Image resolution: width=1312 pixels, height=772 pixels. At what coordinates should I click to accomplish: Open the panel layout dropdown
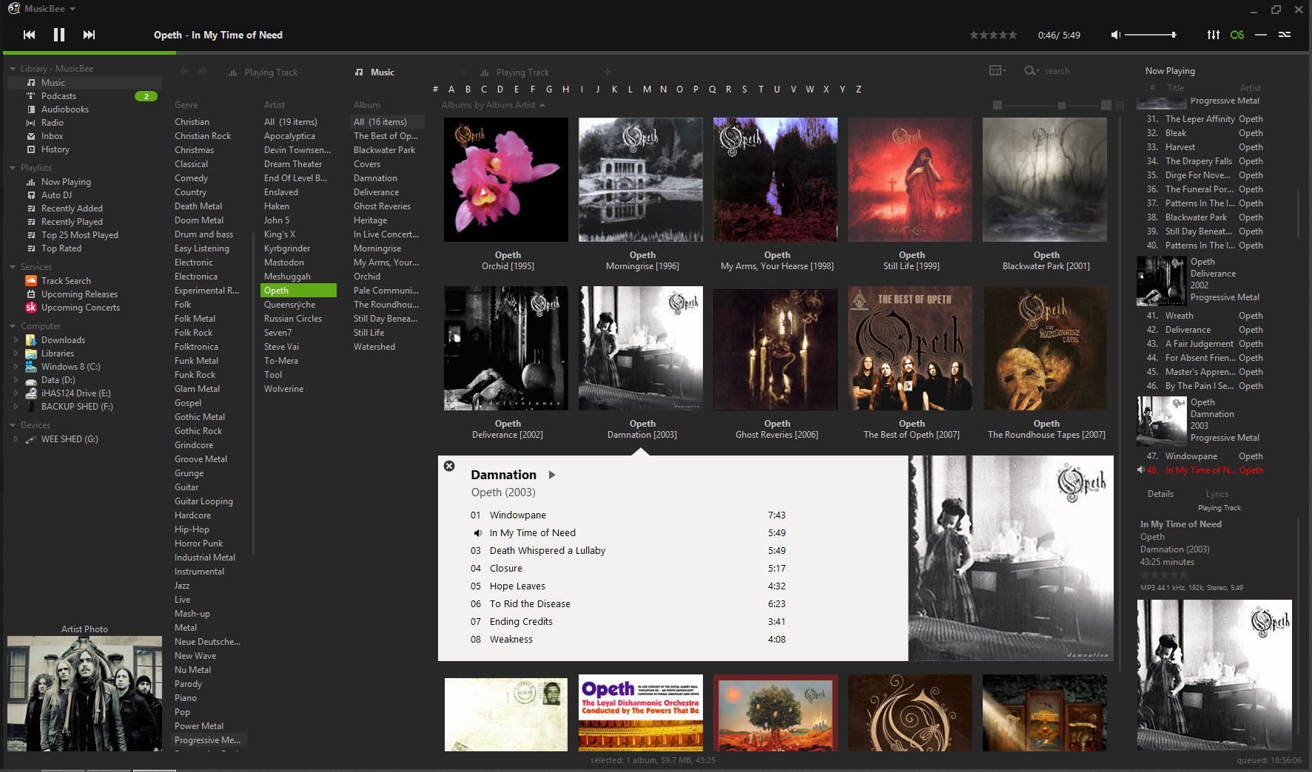(x=998, y=70)
